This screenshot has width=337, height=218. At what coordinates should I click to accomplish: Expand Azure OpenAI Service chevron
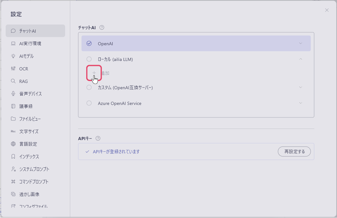(300, 103)
